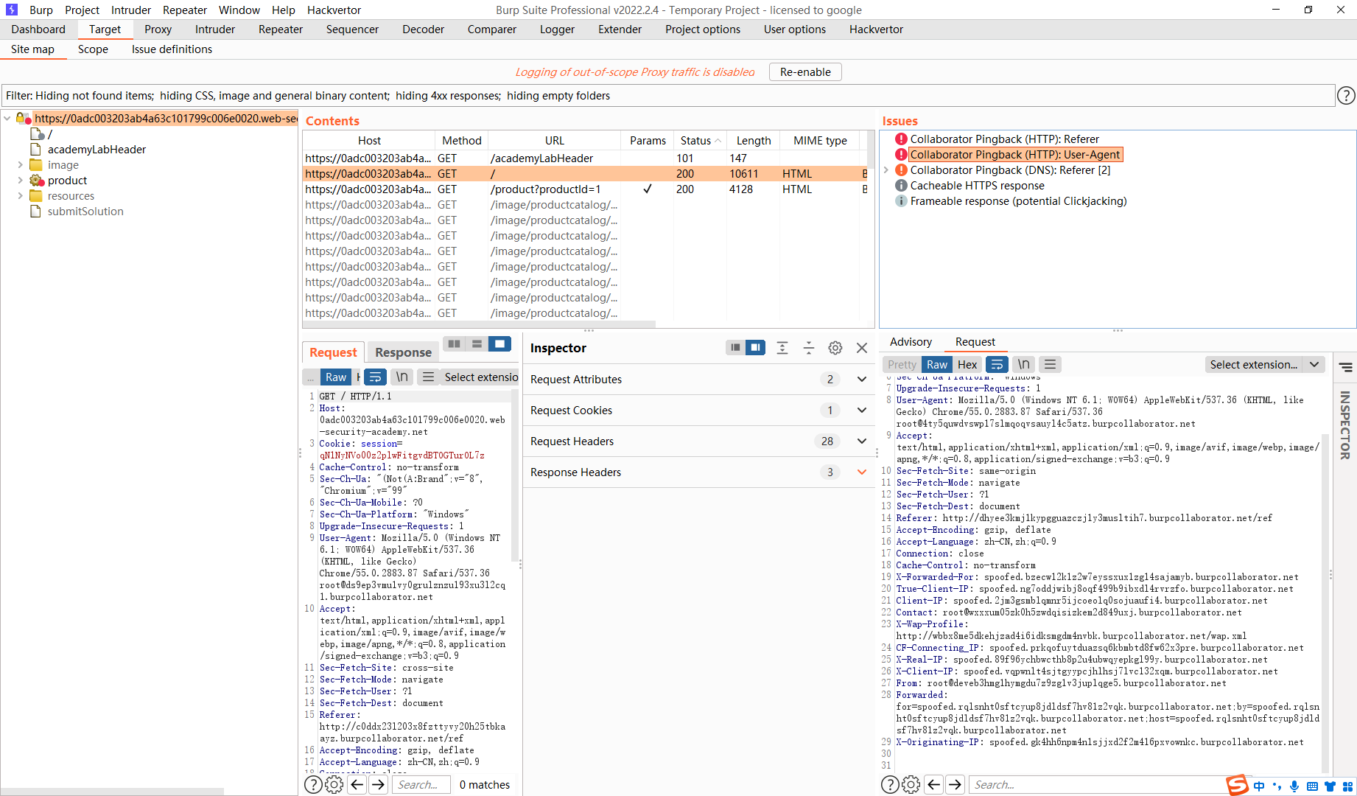Toggle non-printable characters (\n) in left request editor

point(402,377)
